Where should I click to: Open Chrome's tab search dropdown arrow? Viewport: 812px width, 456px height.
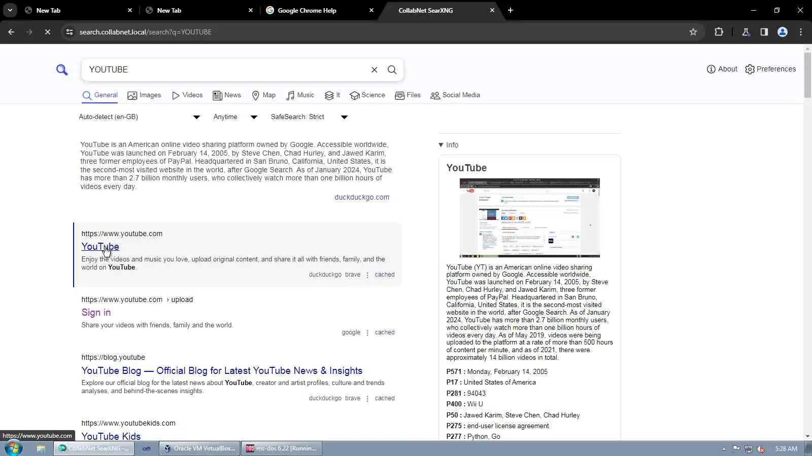click(x=10, y=10)
